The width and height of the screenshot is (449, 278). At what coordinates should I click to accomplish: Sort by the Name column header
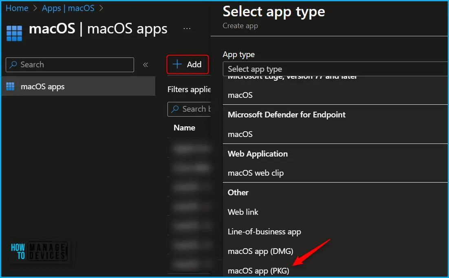click(185, 128)
